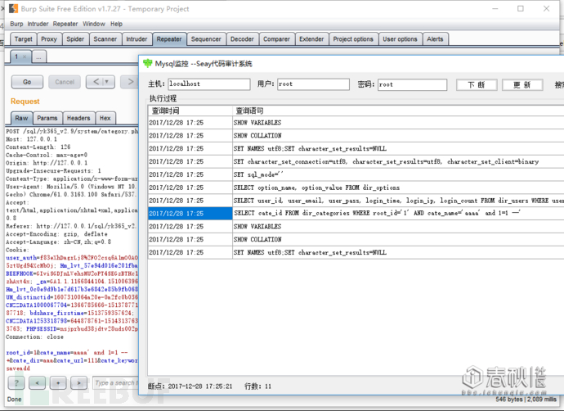Open the Alerts tab

click(x=435, y=39)
